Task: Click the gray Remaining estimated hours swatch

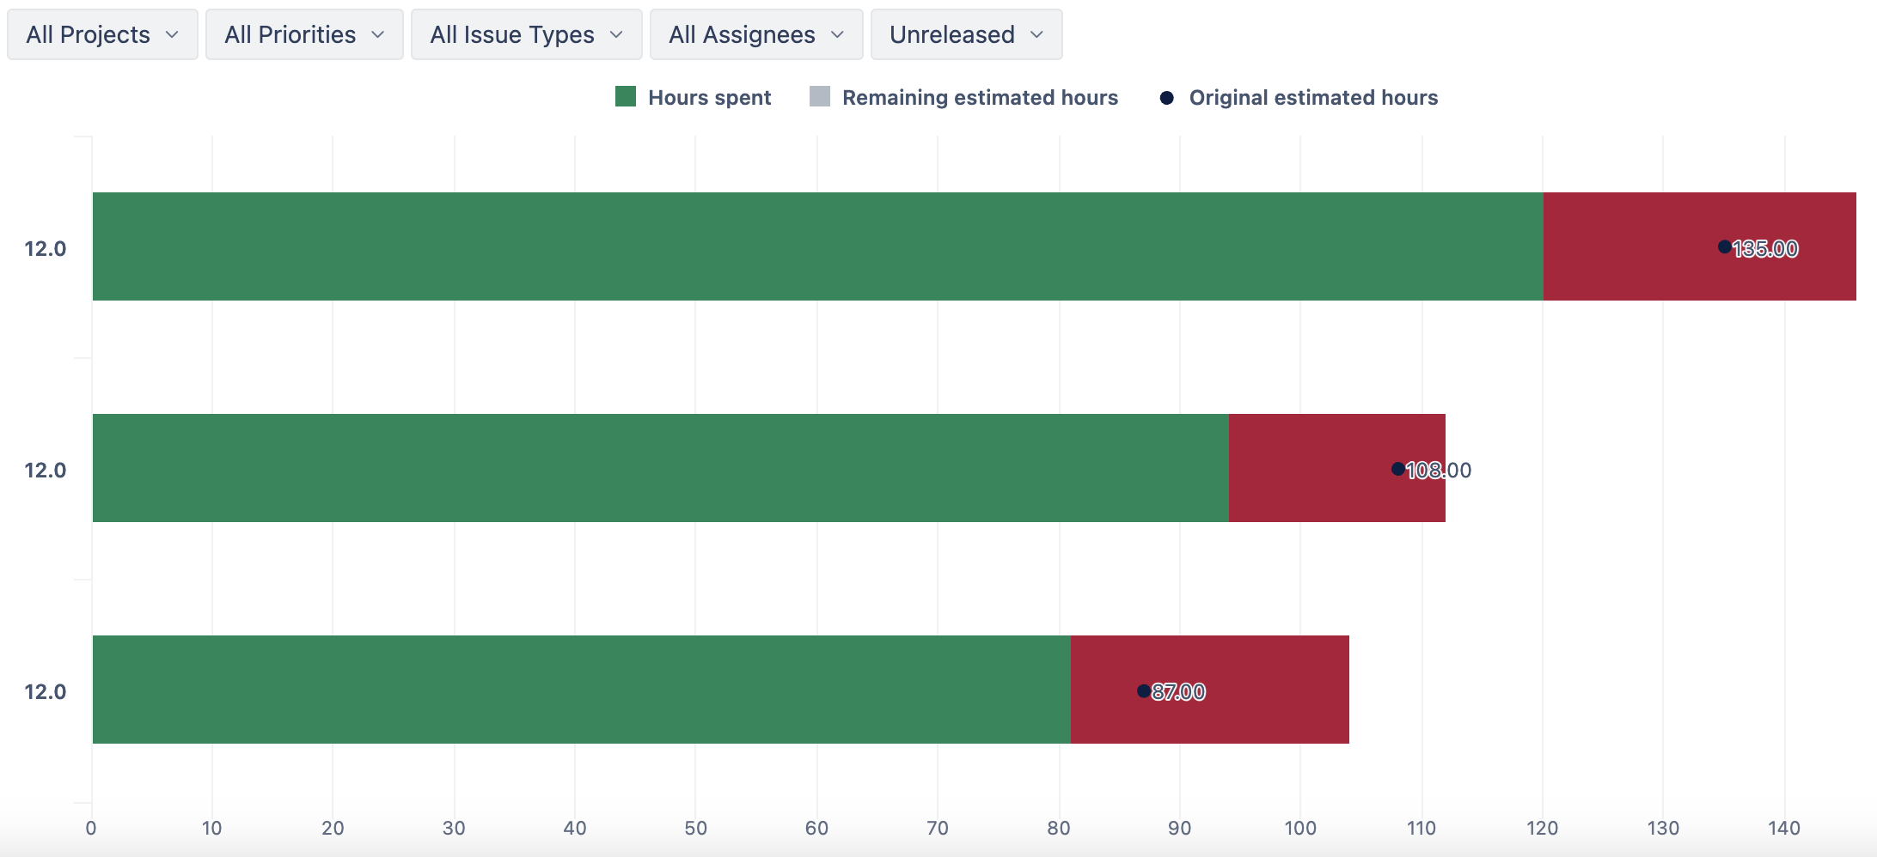Action: [820, 97]
